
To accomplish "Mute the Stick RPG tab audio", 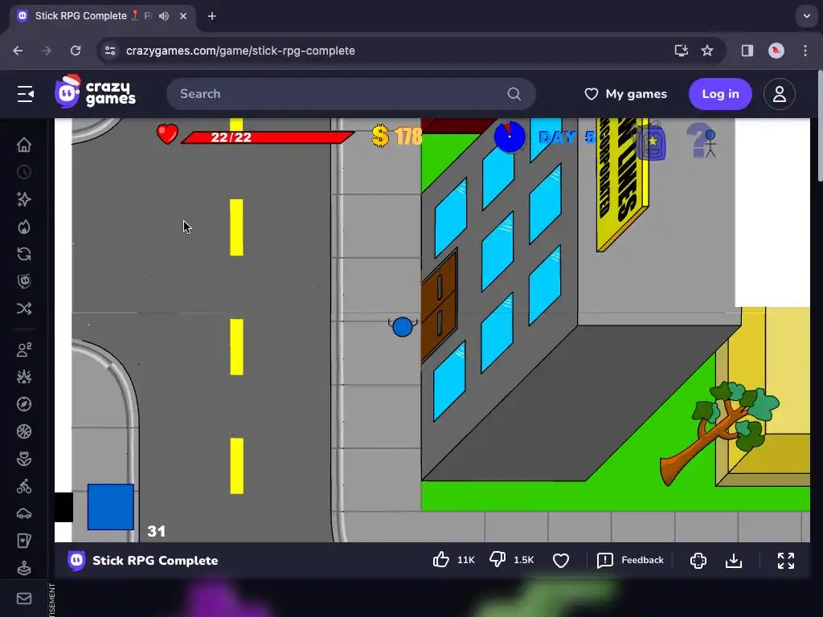I will click(x=164, y=16).
